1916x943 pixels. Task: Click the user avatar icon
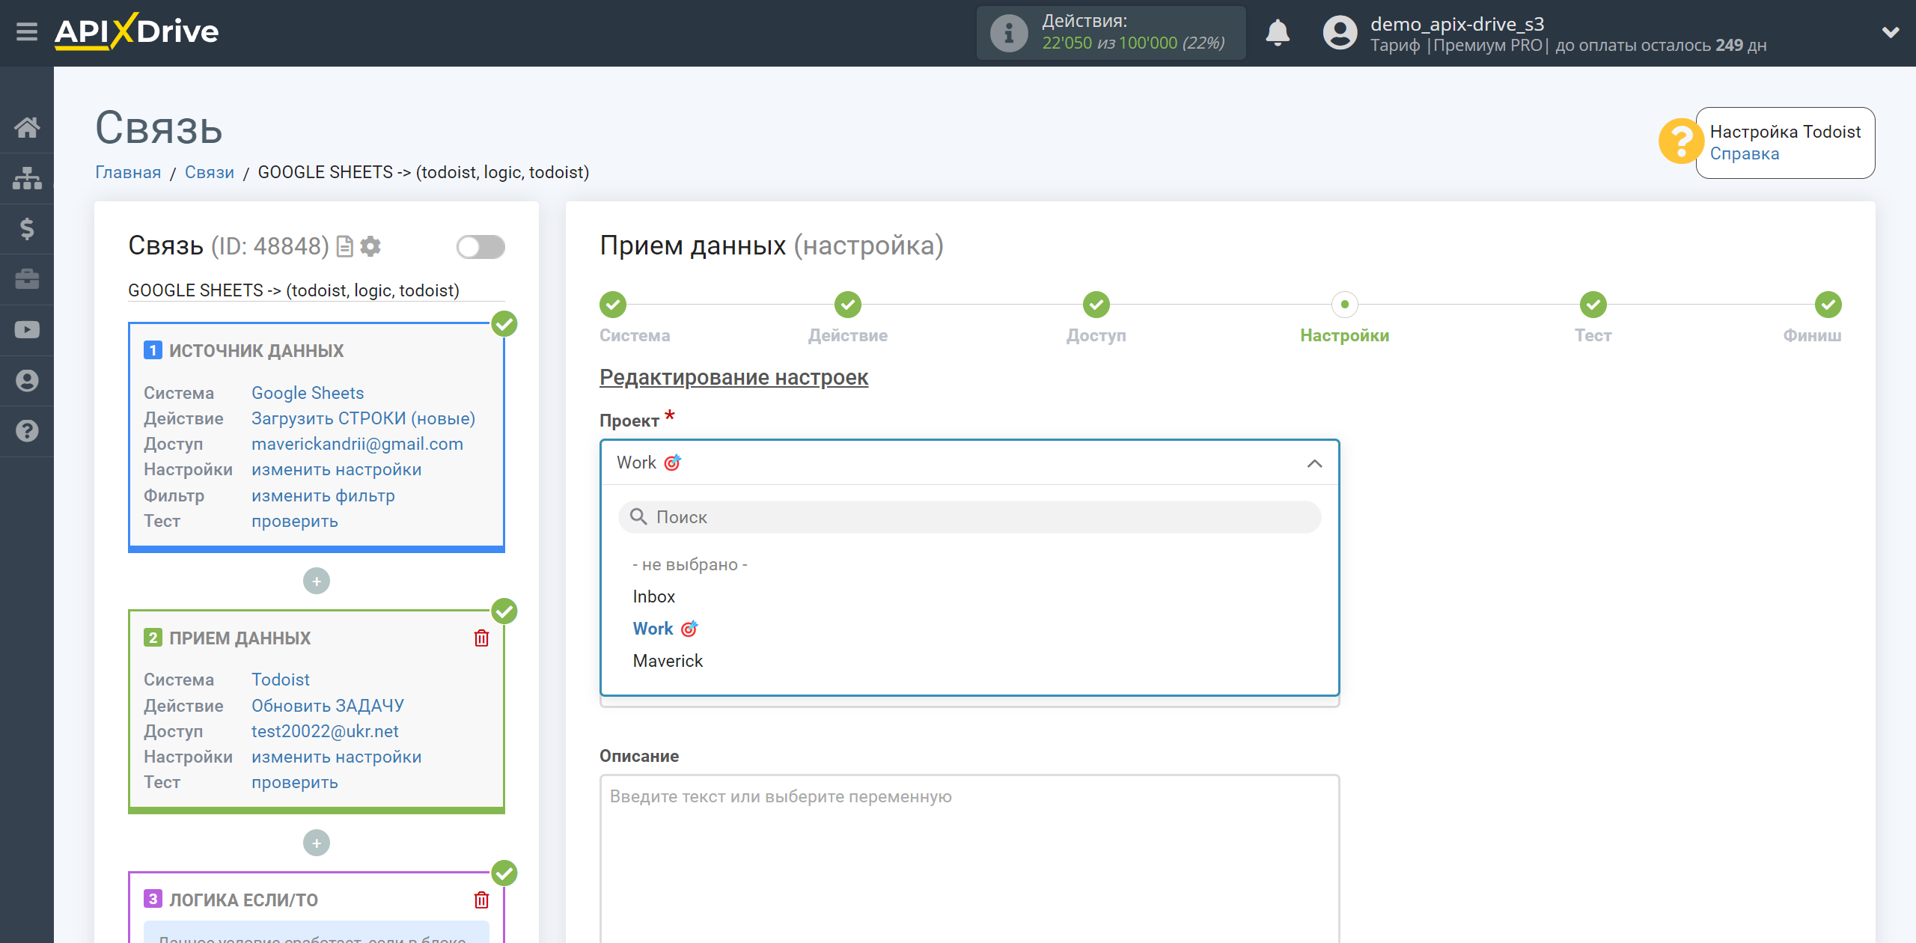1339,33
